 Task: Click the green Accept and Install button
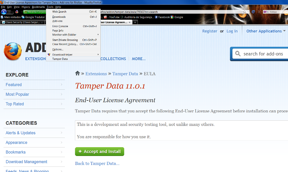click(x=100, y=152)
